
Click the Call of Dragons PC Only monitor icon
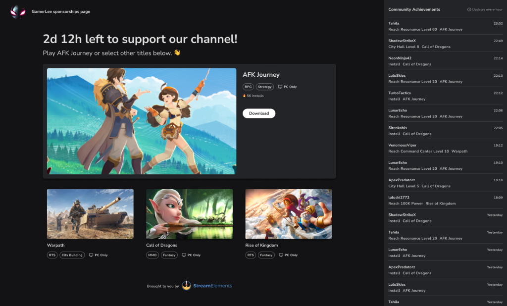pyautogui.click(x=184, y=255)
